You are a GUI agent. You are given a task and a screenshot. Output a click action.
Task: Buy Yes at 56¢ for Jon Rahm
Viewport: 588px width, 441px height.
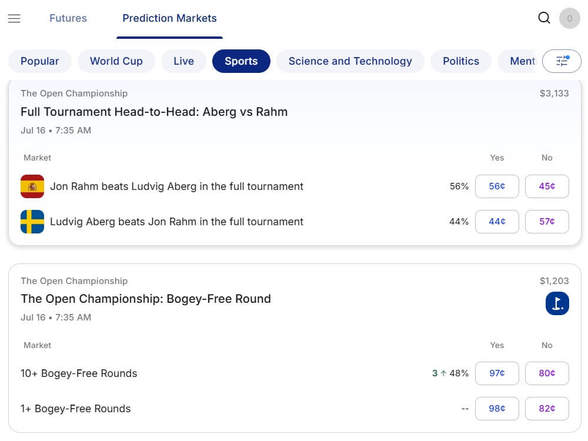pyautogui.click(x=497, y=186)
